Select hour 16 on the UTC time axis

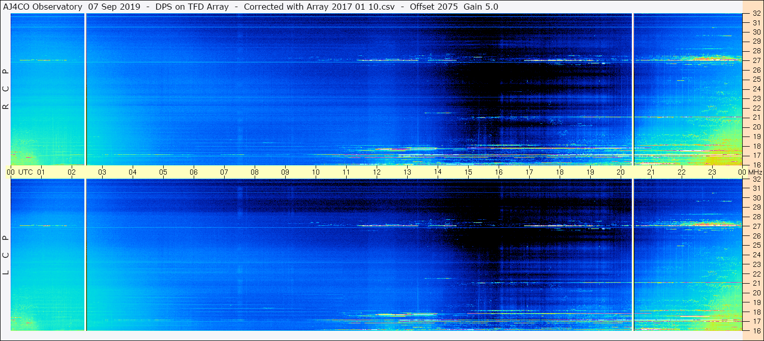(499, 172)
